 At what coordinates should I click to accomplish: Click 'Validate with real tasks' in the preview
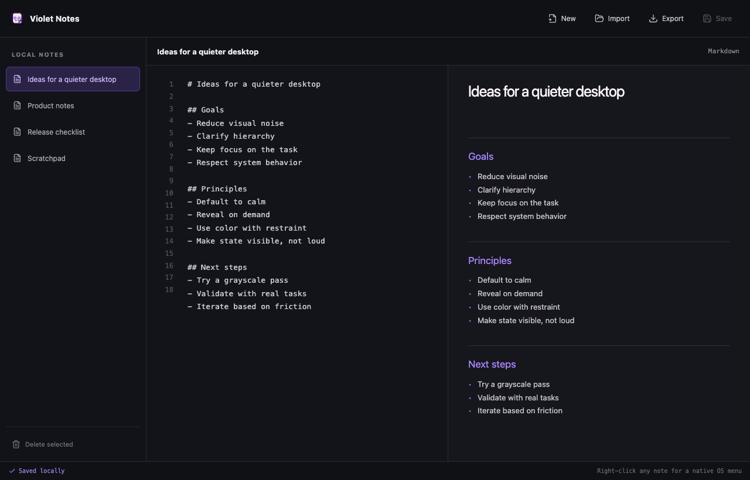tap(518, 397)
